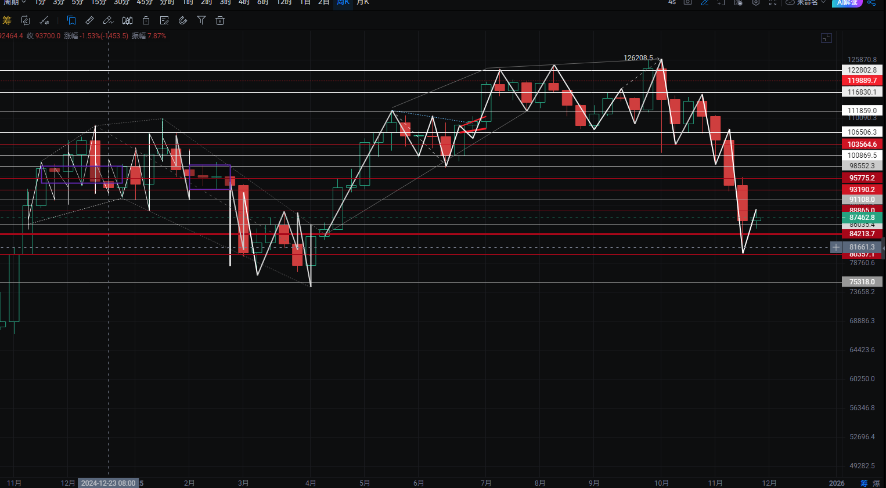Open hexagon chart settings icon
Screen dimensions: 886x488
click(756, 3)
